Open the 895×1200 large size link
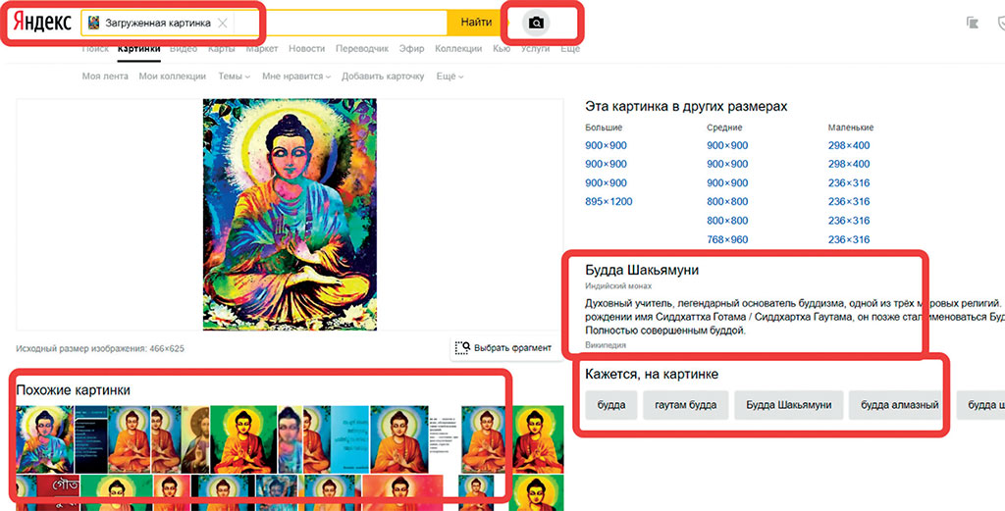This screenshot has width=1005, height=511. [x=608, y=202]
